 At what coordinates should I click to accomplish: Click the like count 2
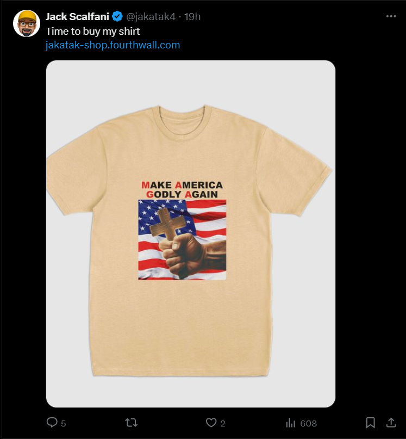[x=223, y=423]
